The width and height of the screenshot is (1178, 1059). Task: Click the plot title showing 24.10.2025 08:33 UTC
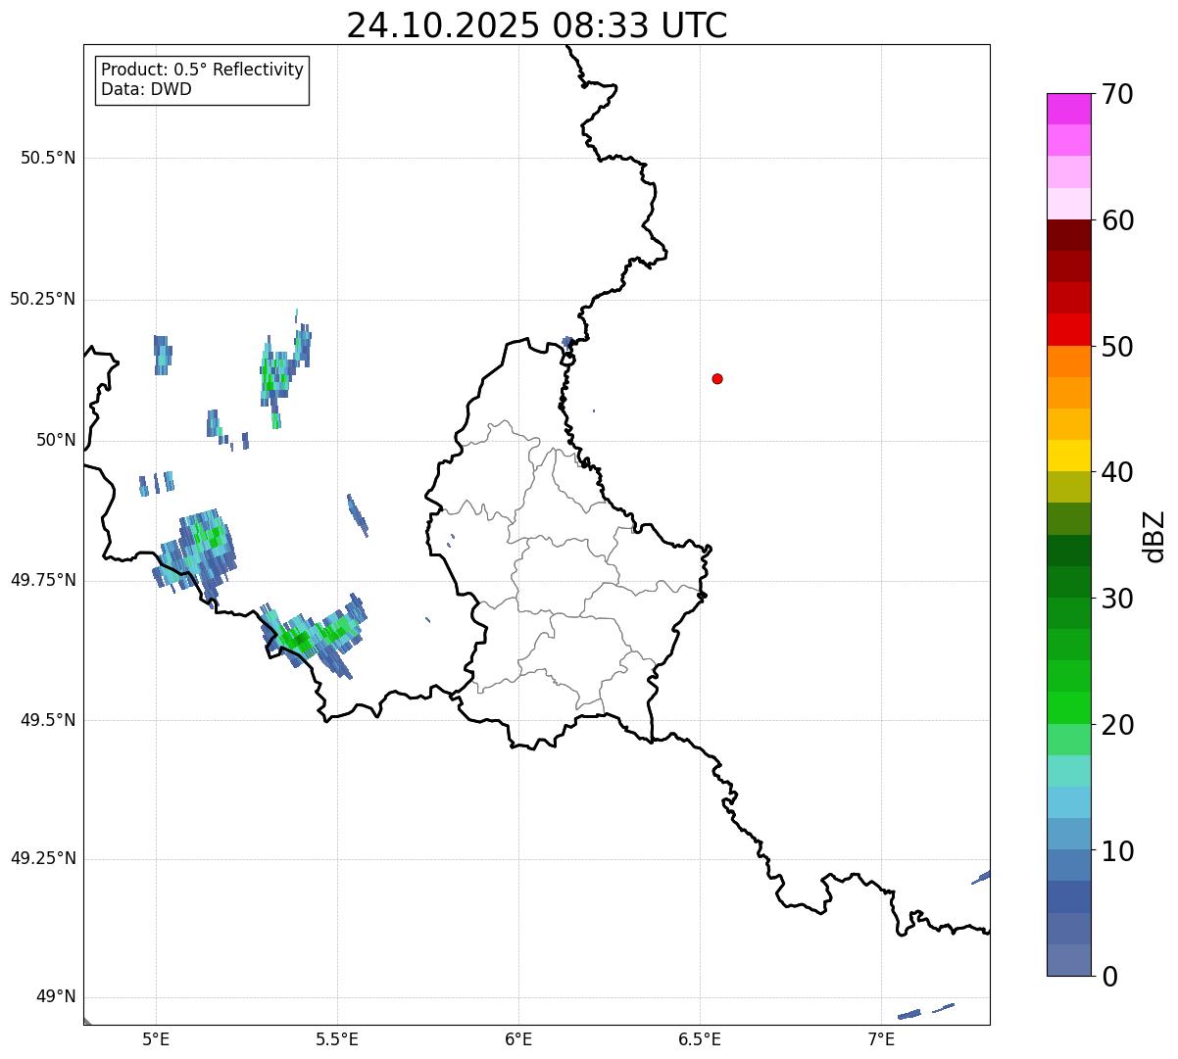537,25
